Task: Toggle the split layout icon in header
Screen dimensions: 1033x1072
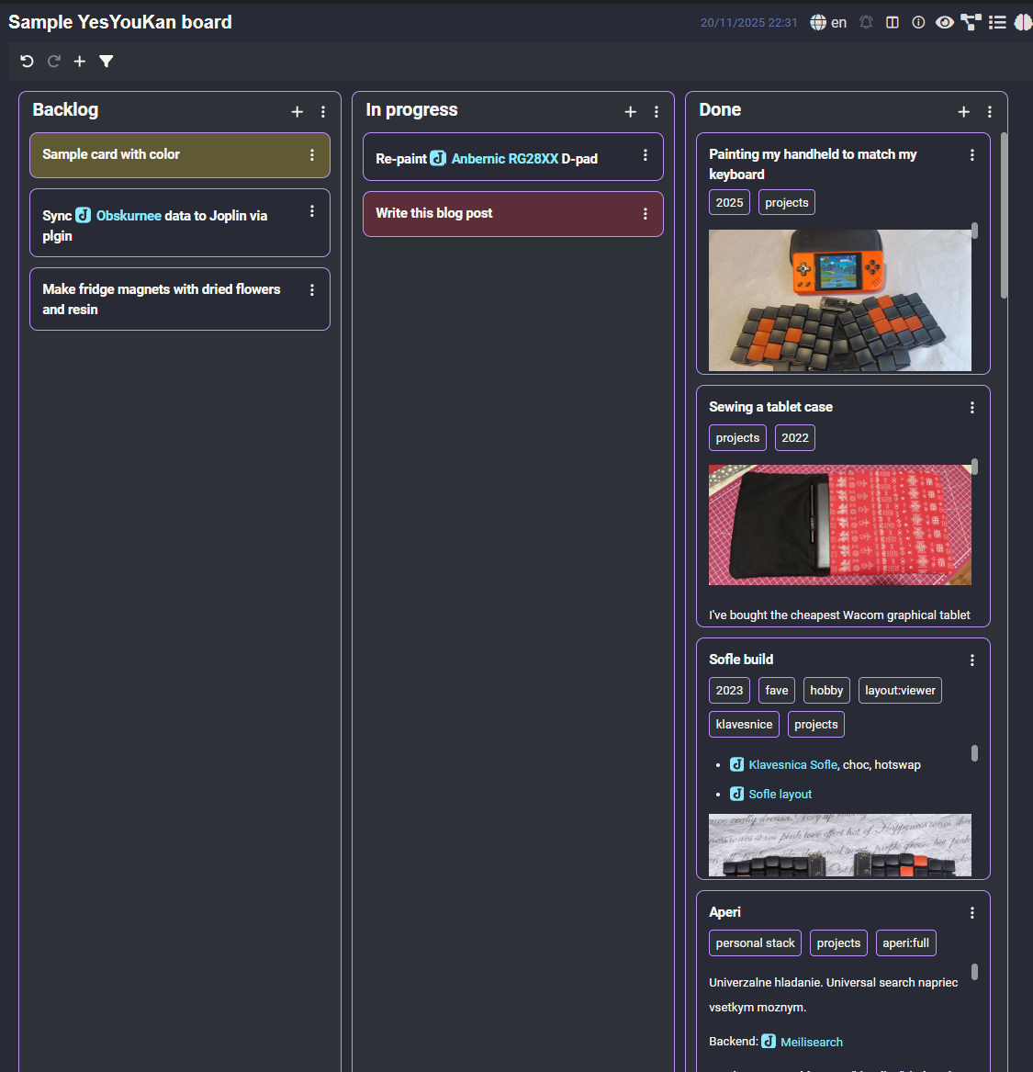Action: tap(892, 23)
